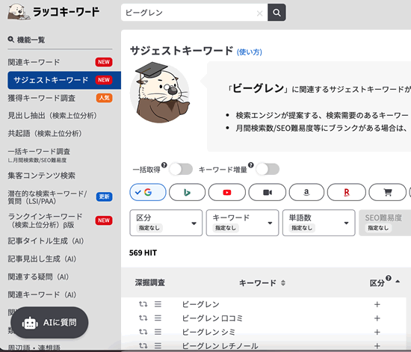Select the YouTube suggest source icon

point(227,192)
